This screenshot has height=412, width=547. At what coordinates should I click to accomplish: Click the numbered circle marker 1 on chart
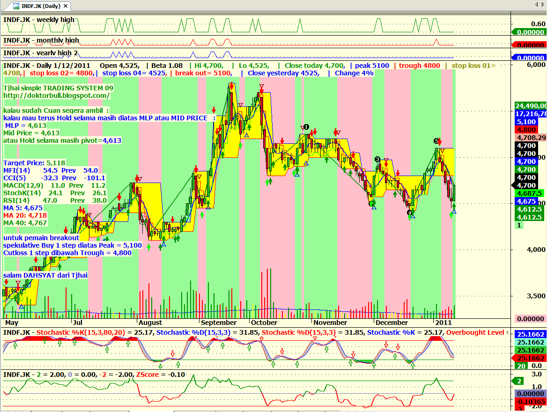point(306,126)
